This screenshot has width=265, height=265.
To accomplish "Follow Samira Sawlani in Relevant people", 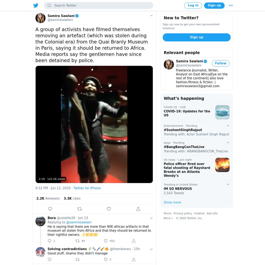I will click(x=220, y=63).
